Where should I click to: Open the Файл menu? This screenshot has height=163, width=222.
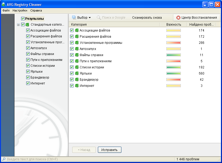pyautogui.click(x=6, y=10)
